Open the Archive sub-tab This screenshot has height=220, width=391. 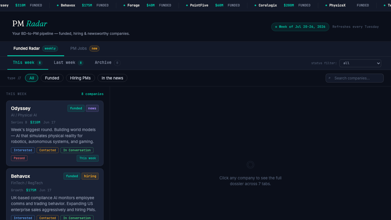108,63
